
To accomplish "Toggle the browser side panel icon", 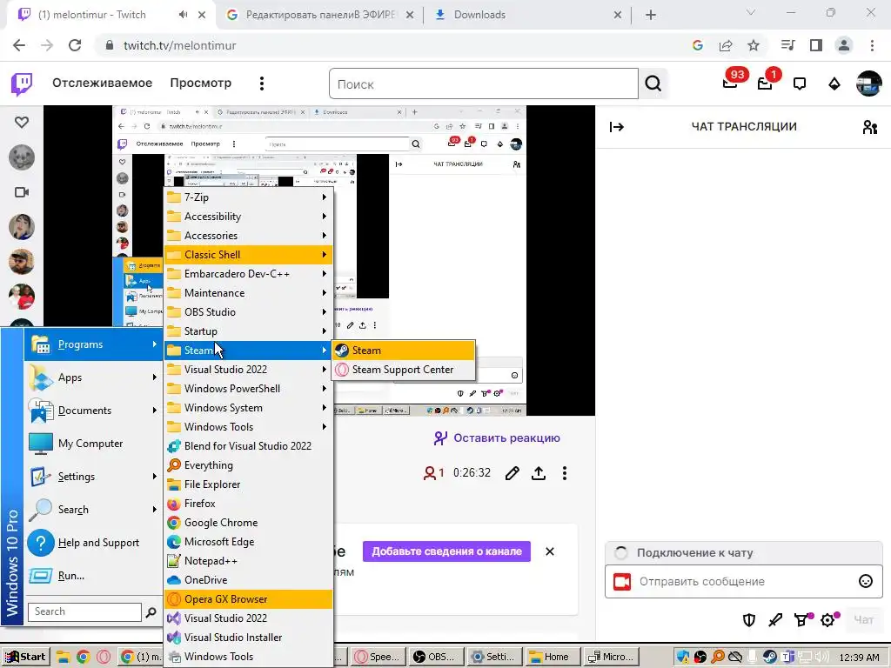I will tap(816, 45).
